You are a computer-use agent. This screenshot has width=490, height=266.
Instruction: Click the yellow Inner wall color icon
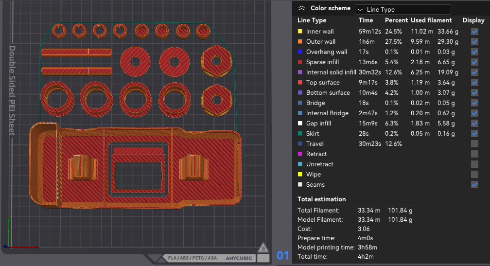300,32
